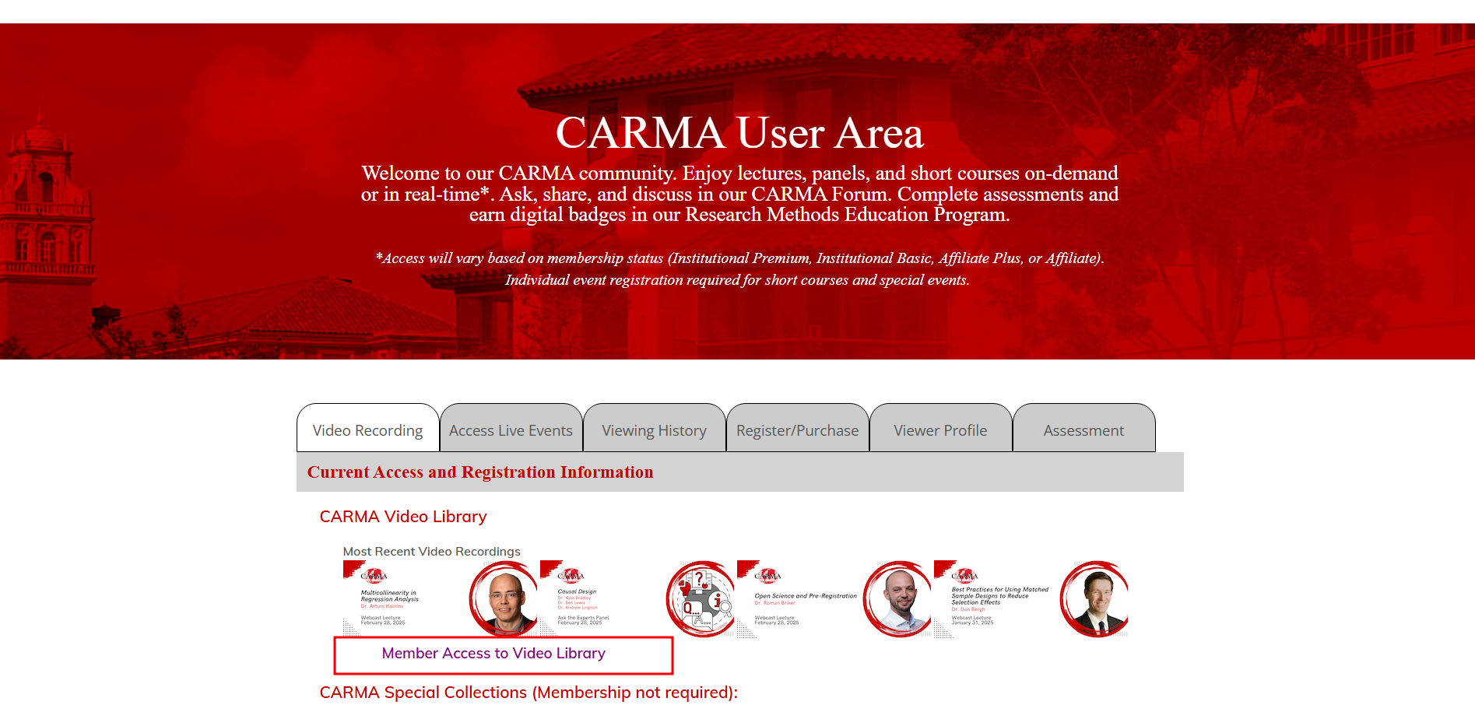Open the Access Live Events tab

(511, 430)
